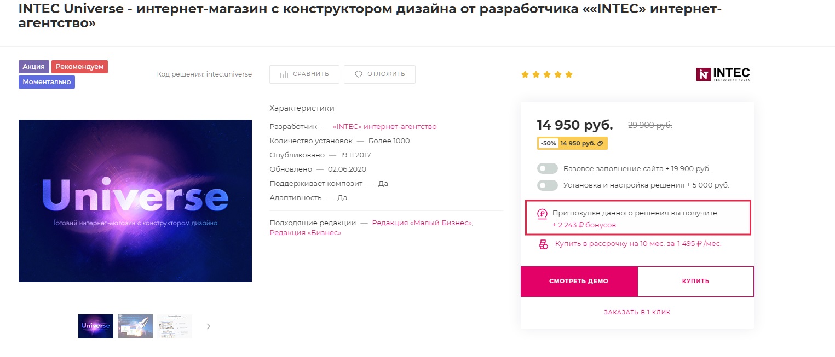Open Редакция «Бизнес» link

(305, 232)
